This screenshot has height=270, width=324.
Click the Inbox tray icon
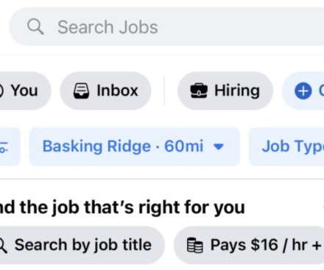click(81, 90)
